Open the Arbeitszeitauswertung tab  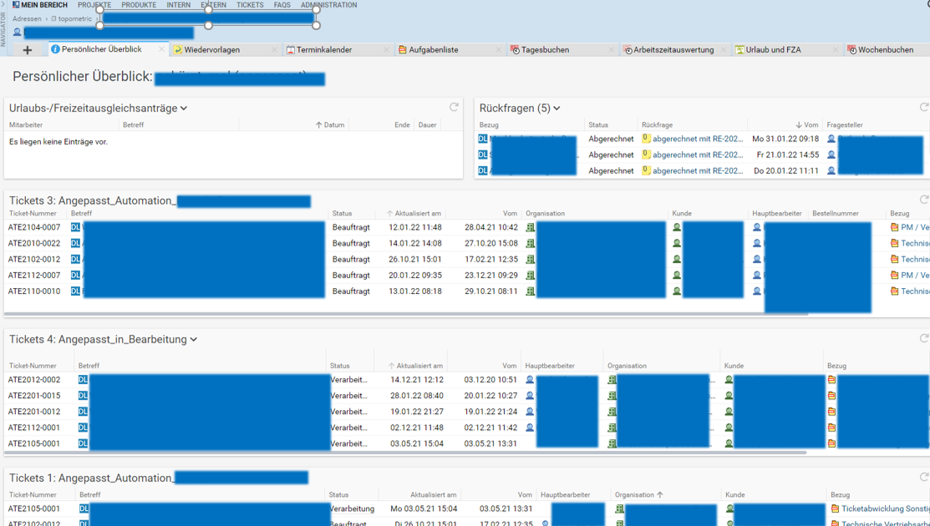[x=673, y=50]
